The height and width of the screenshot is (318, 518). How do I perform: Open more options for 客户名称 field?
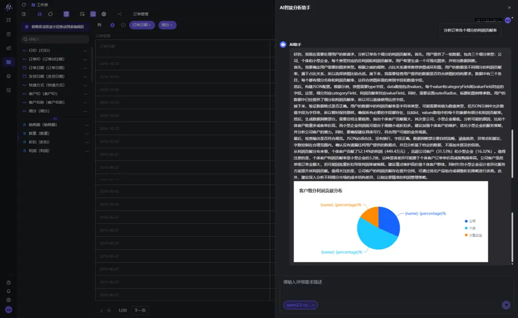tap(85, 103)
